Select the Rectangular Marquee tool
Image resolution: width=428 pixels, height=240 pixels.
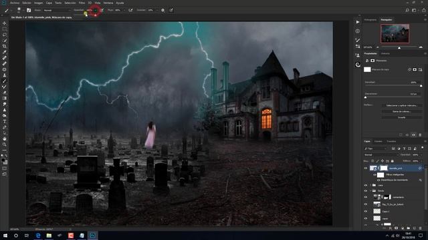(x=5, y=29)
